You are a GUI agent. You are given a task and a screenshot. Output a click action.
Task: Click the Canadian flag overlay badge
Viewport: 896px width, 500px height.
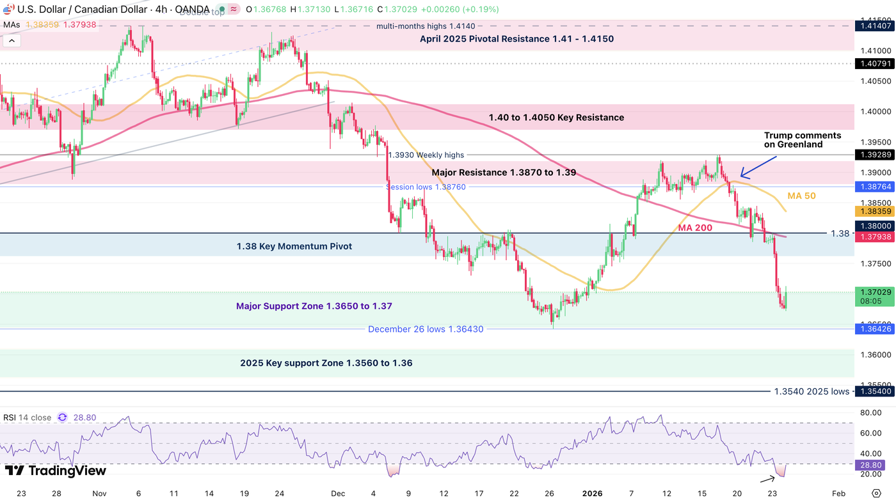point(10,6)
